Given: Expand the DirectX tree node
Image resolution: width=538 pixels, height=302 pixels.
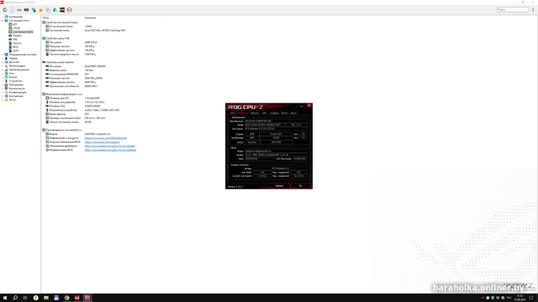Looking at the screenshot, I should point(3,77).
